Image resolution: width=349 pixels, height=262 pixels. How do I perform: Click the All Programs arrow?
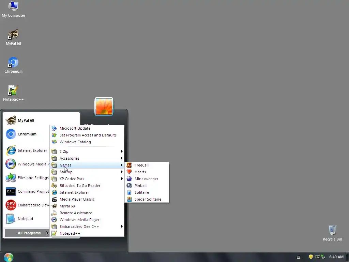pyautogui.click(x=47, y=233)
